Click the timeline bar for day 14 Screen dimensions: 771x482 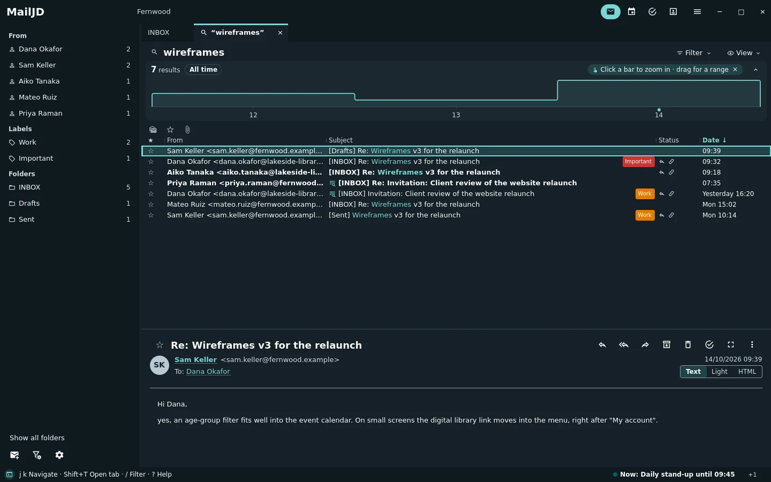[659, 94]
